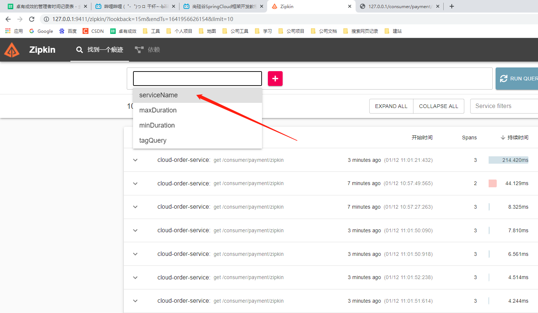This screenshot has width=538, height=313.
Task: Expand the trace with duration 6.561ms
Action: (135, 254)
